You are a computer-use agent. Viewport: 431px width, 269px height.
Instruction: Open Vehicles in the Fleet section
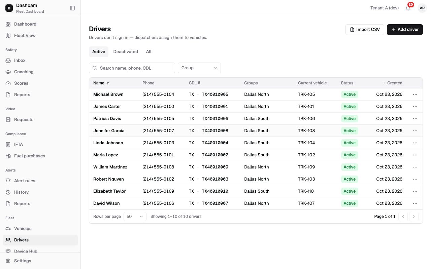[40, 229]
